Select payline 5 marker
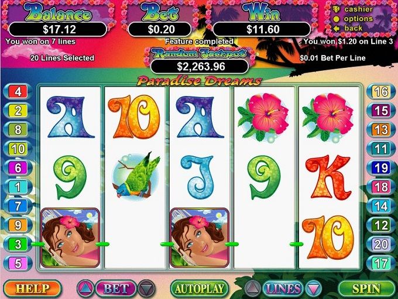The width and height of the screenshot is (398, 299). (x=18, y=263)
